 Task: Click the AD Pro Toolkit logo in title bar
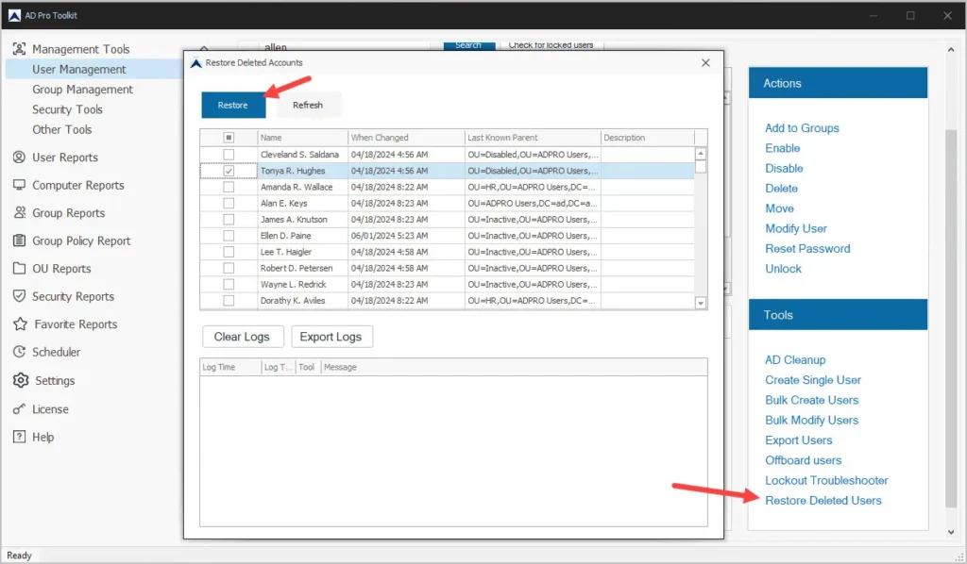(14, 15)
